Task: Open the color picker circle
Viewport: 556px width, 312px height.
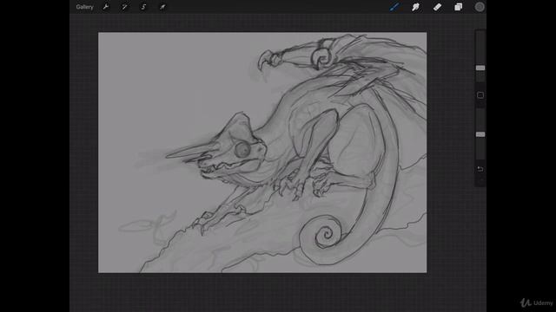Action: [x=480, y=7]
